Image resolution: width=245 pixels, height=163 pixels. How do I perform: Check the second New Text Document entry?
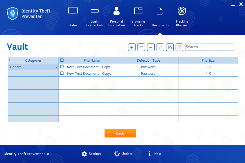pos(62,73)
